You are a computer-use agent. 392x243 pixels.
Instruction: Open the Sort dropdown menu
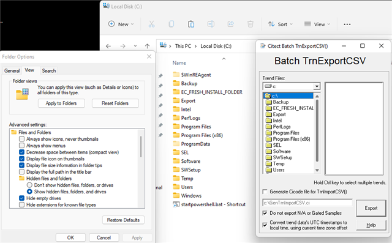(281, 24)
